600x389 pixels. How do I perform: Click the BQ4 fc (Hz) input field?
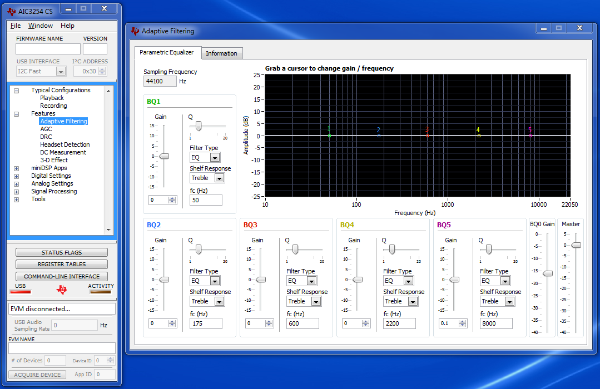(x=399, y=323)
